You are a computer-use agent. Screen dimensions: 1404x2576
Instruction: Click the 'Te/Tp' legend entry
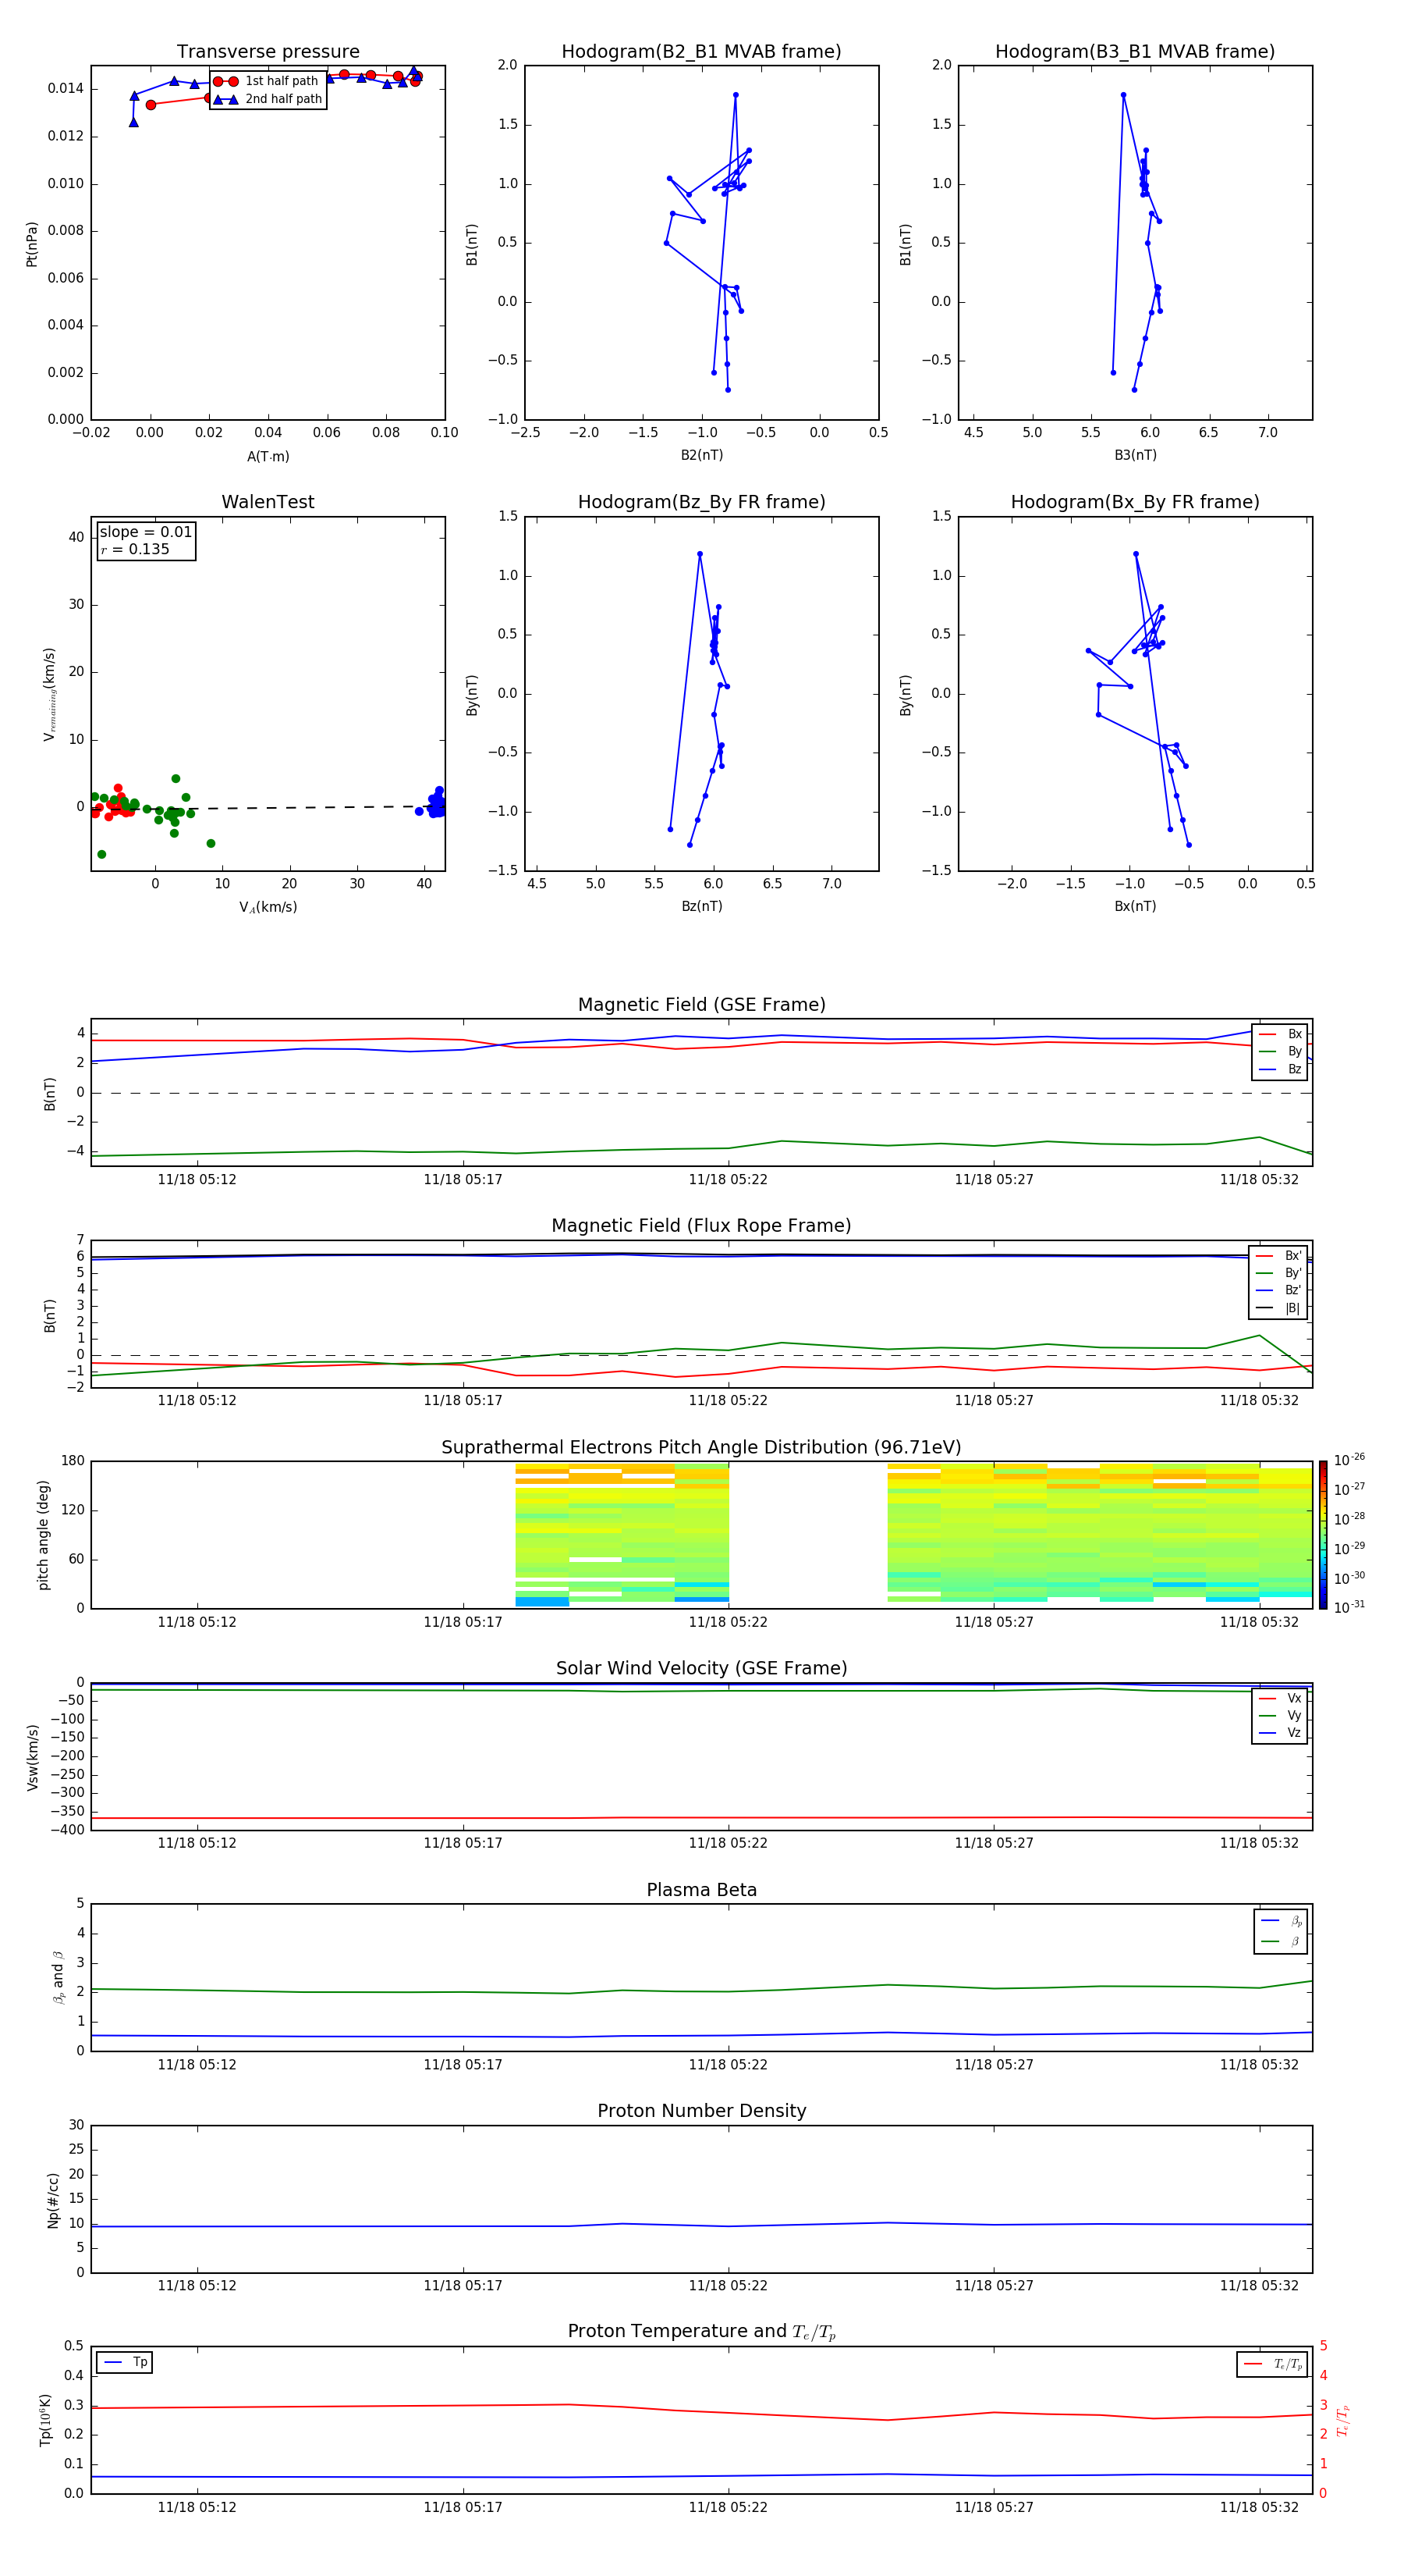pos(1272,2365)
